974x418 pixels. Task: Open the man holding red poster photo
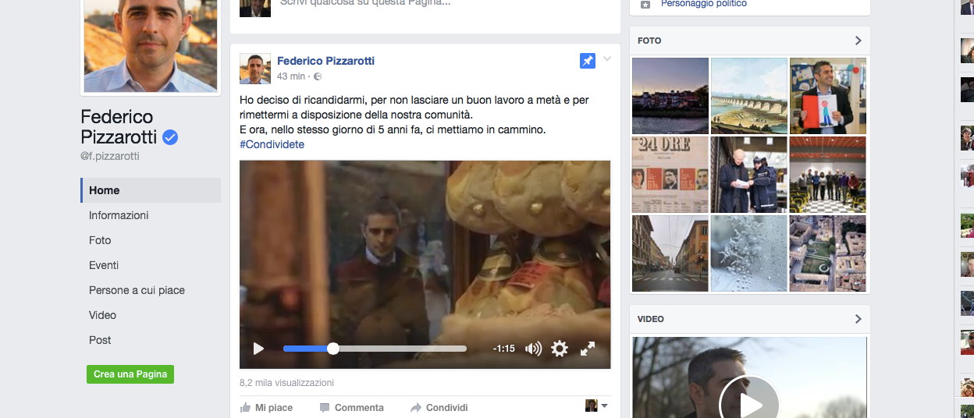(x=828, y=96)
